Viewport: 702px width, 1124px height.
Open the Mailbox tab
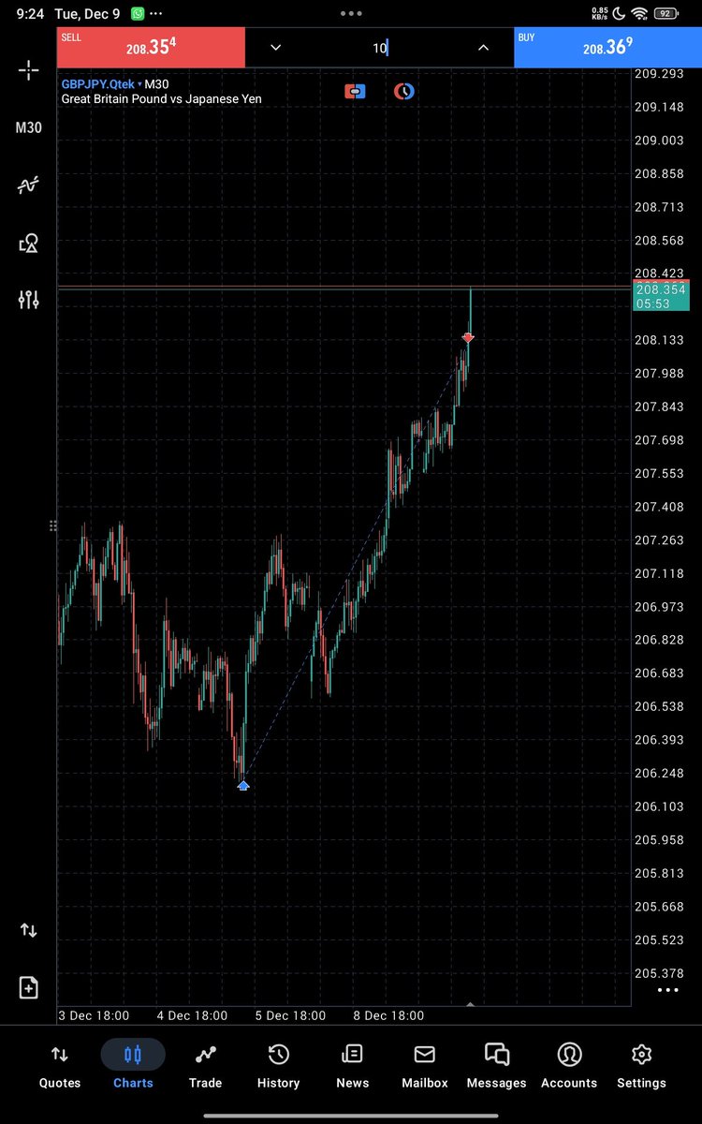click(424, 1065)
